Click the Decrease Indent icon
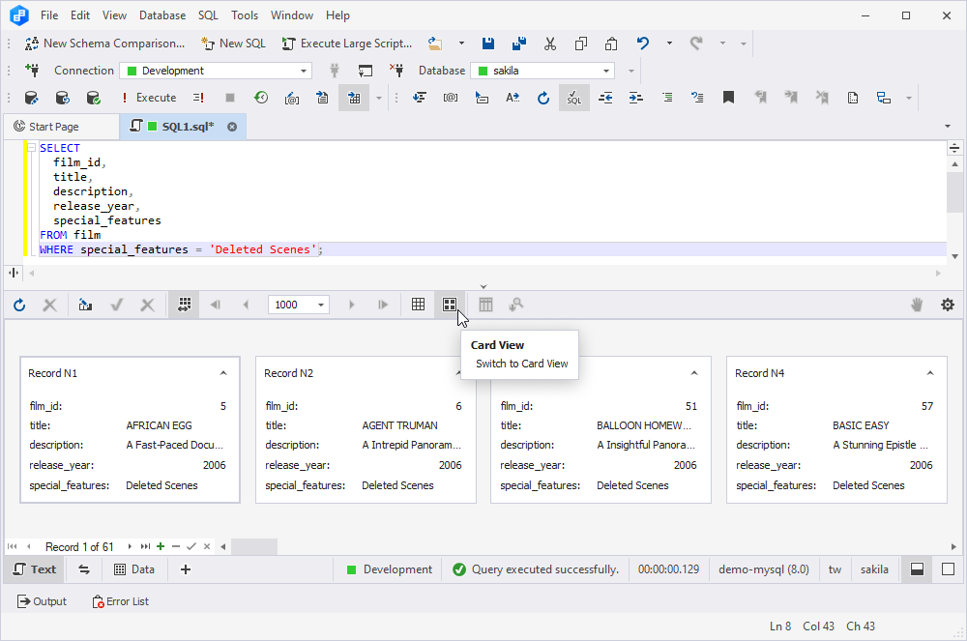967x641 pixels. [605, 98]
